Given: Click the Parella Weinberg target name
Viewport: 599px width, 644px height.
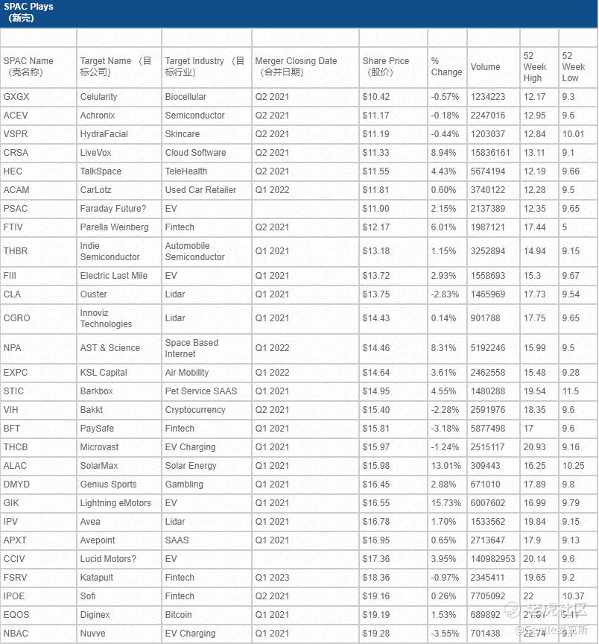Looking at the screenshot, I should tap(114, 227).
